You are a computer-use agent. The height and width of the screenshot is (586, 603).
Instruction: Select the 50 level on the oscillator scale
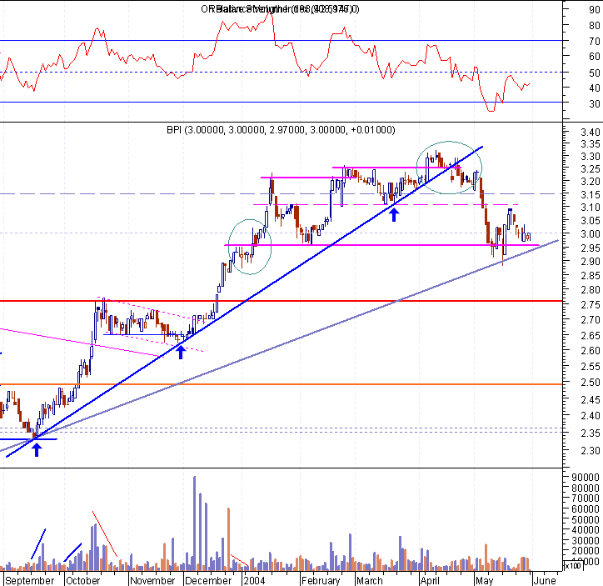(595, 73)
